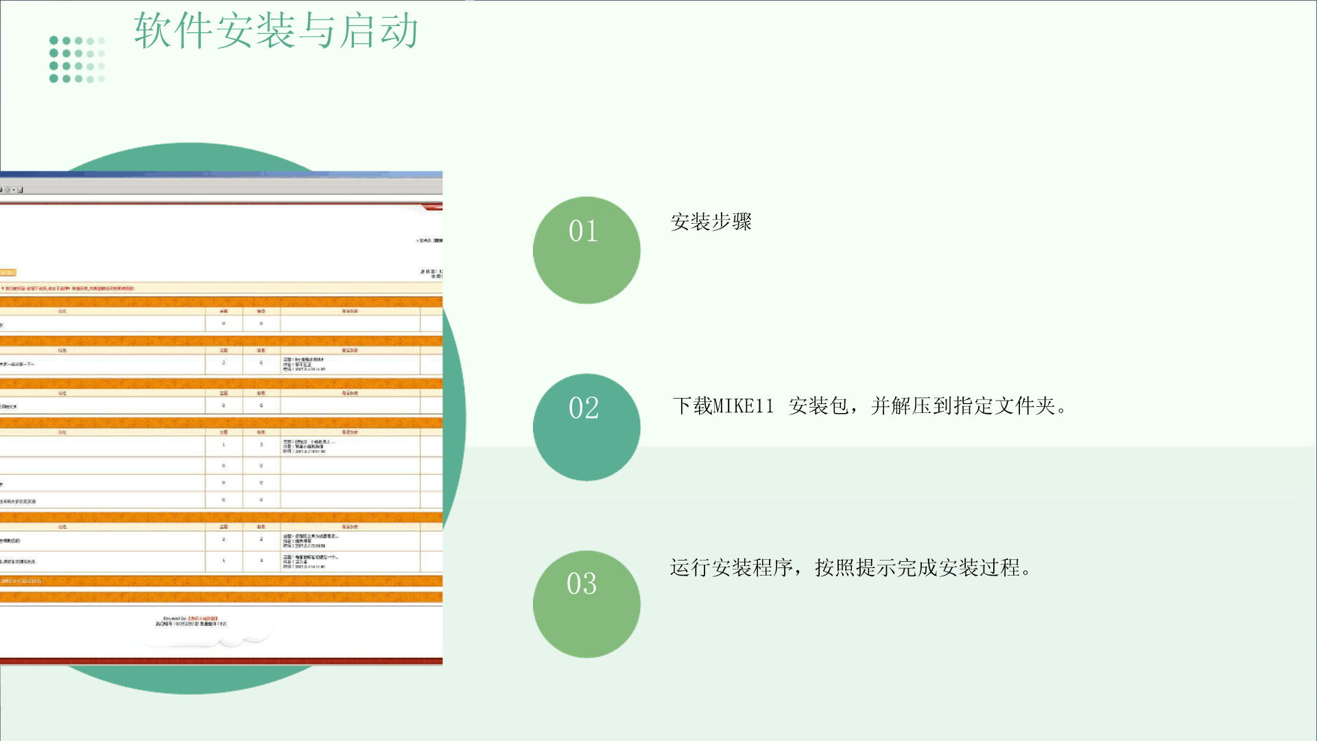Click the 运行安装程序 step text

click(x=851, y=567)
